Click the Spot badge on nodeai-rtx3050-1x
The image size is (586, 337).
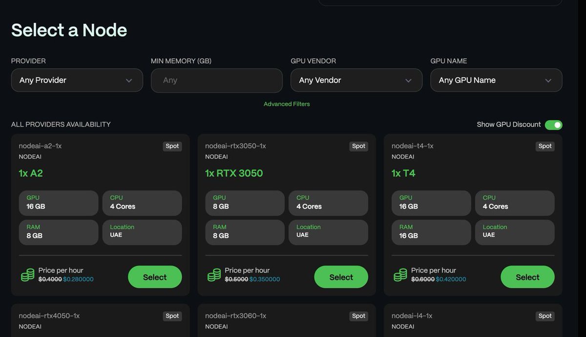click(x=359, y=146)
